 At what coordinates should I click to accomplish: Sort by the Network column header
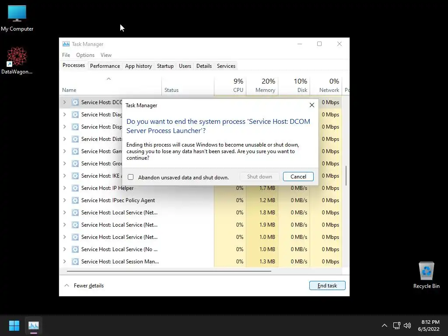[x=326, y=85]
